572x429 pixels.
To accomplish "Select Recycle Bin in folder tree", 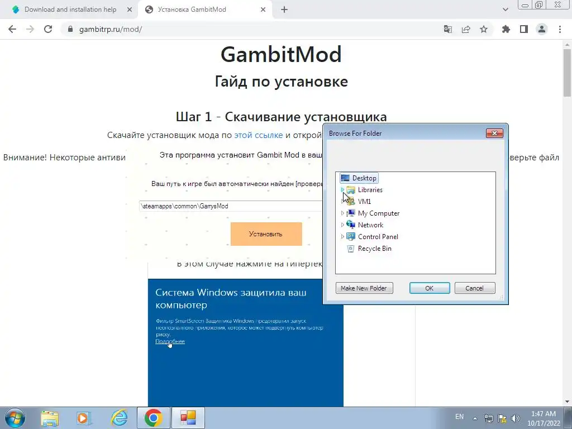I will (x=374, y=249).
